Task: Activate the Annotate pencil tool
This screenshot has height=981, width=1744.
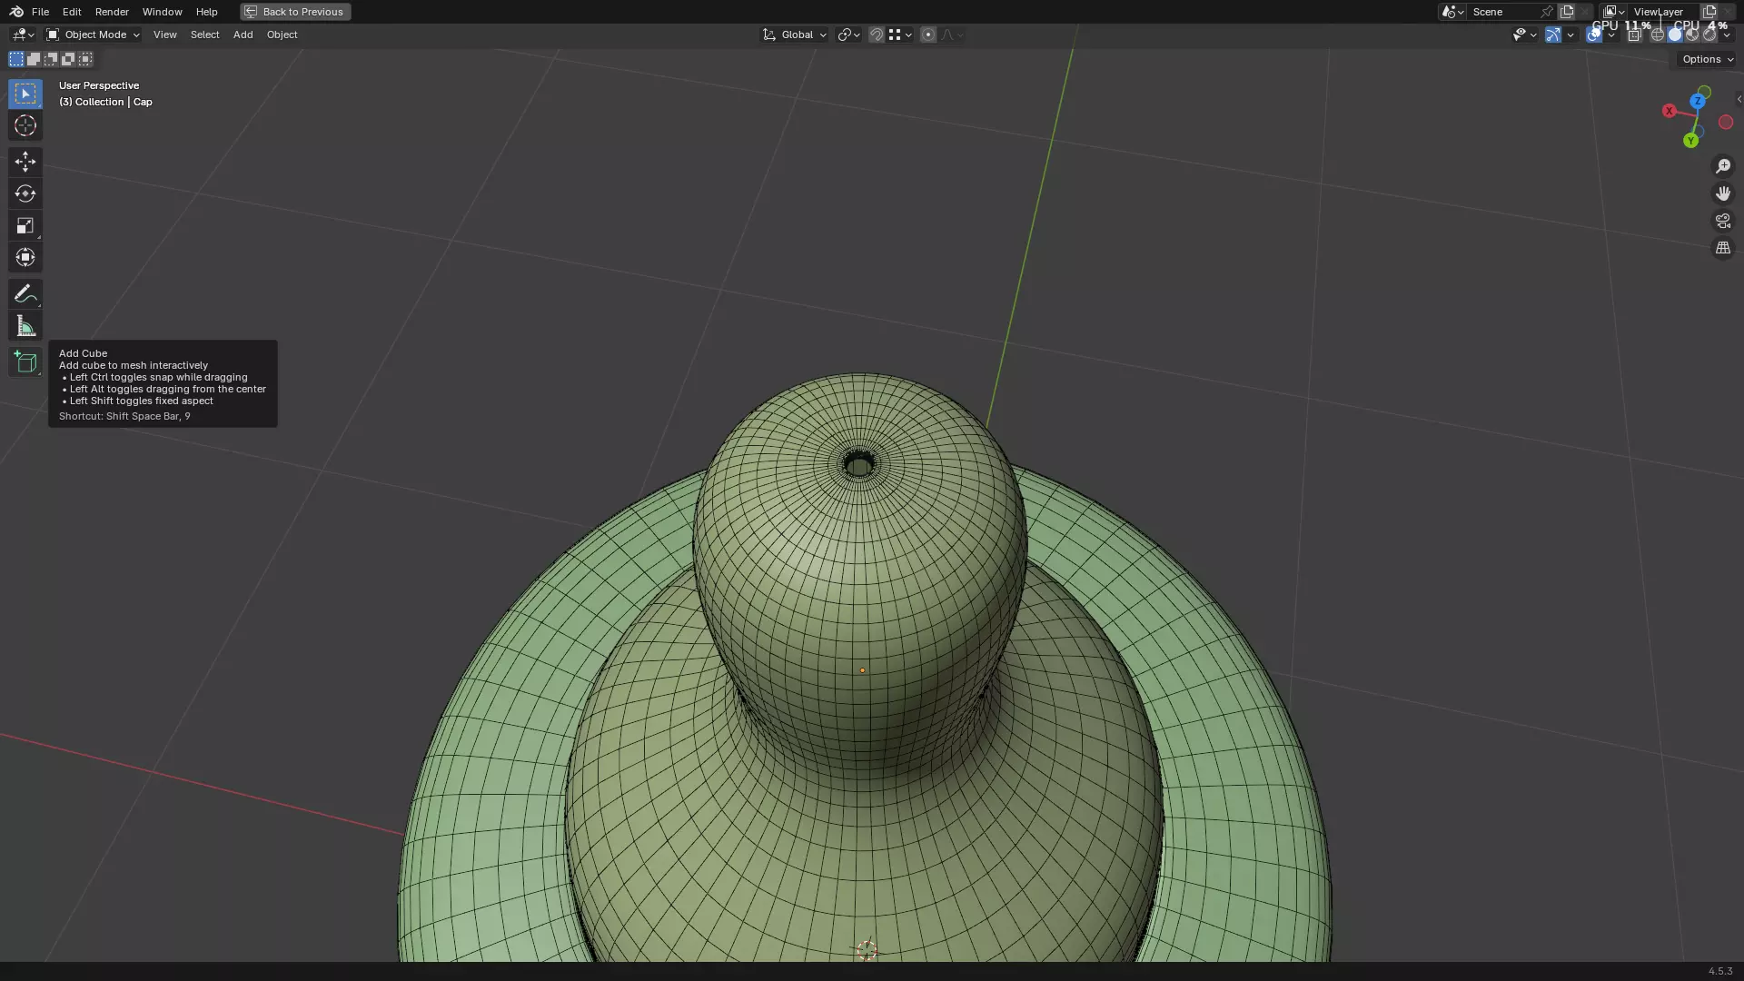Action: point(25,293)
